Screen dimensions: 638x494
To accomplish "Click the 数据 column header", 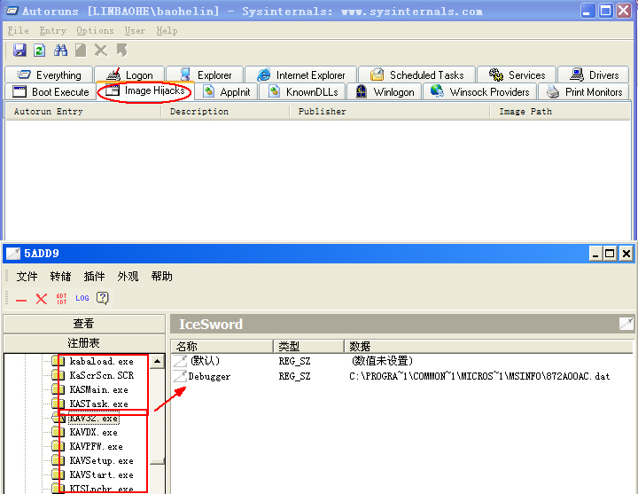I will coord(488,346).
